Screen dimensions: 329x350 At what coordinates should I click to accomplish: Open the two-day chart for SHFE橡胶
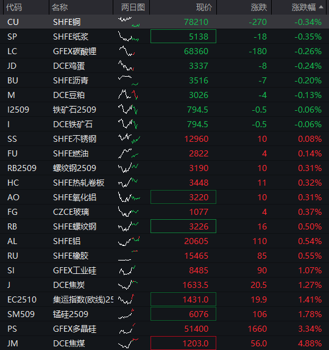tap(128, 256)
